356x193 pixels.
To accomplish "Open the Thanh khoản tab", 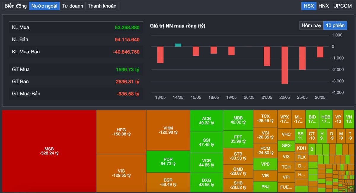I will [102, 6].
